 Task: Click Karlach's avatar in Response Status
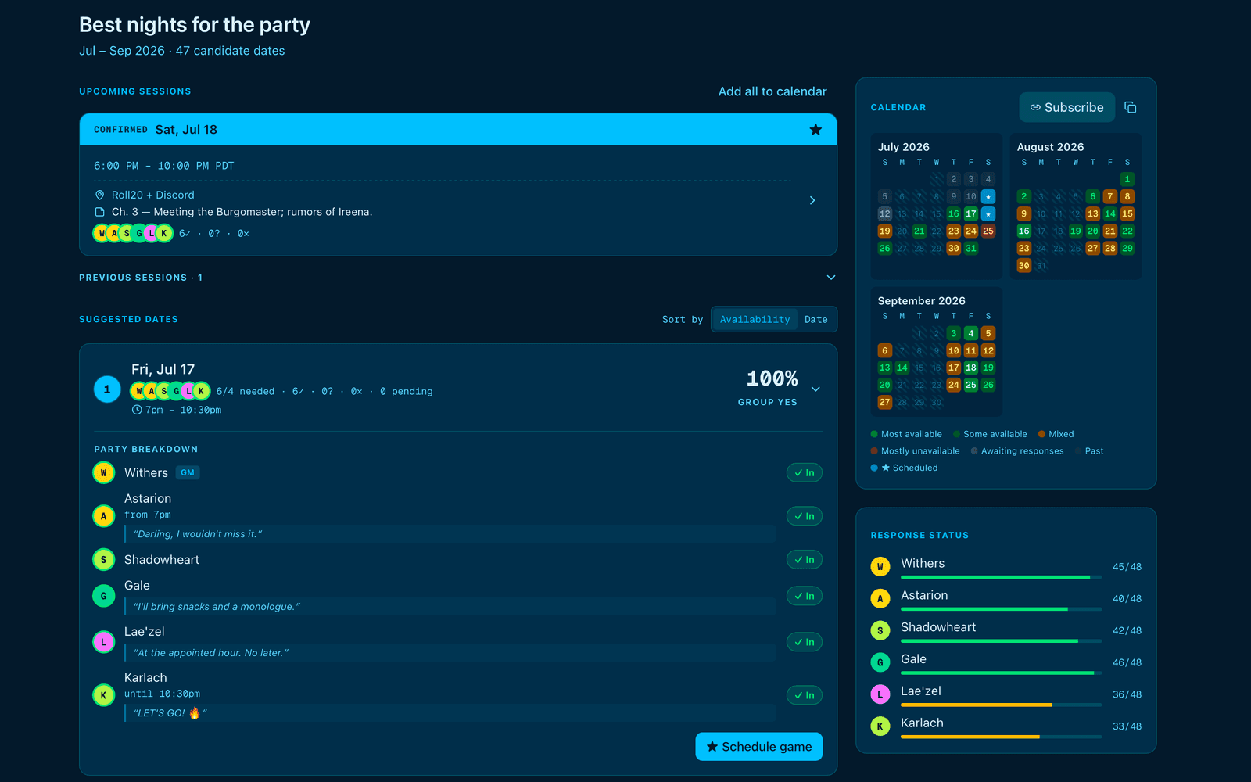pyautogui.click(x=880, y=726)
